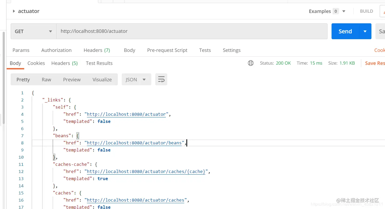Select the Visualize view mode
Screen dimensions: 385x209
coord(102,79)
